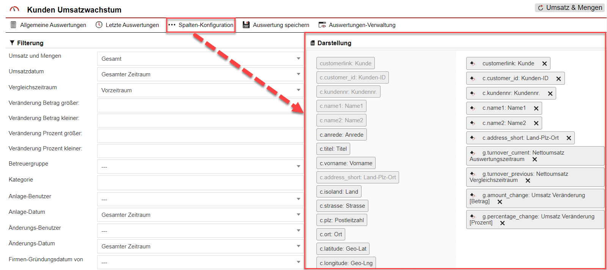This screenshot has height=270, width=607.
Task: Add the c.anrede: Anrede column
Action: 341,135
